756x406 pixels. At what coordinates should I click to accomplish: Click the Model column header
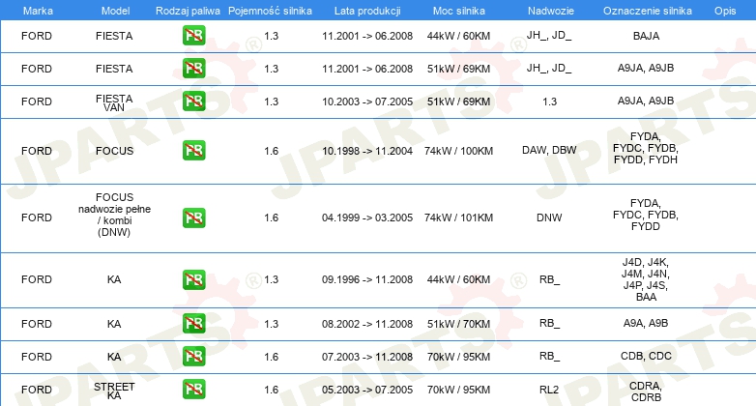115,11
